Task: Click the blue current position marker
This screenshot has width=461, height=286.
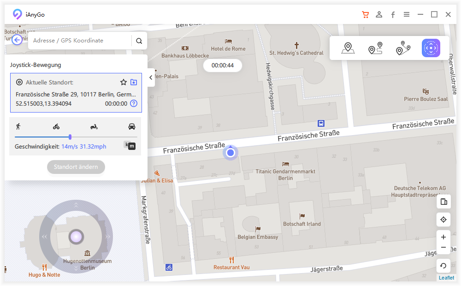Action: 230,152
